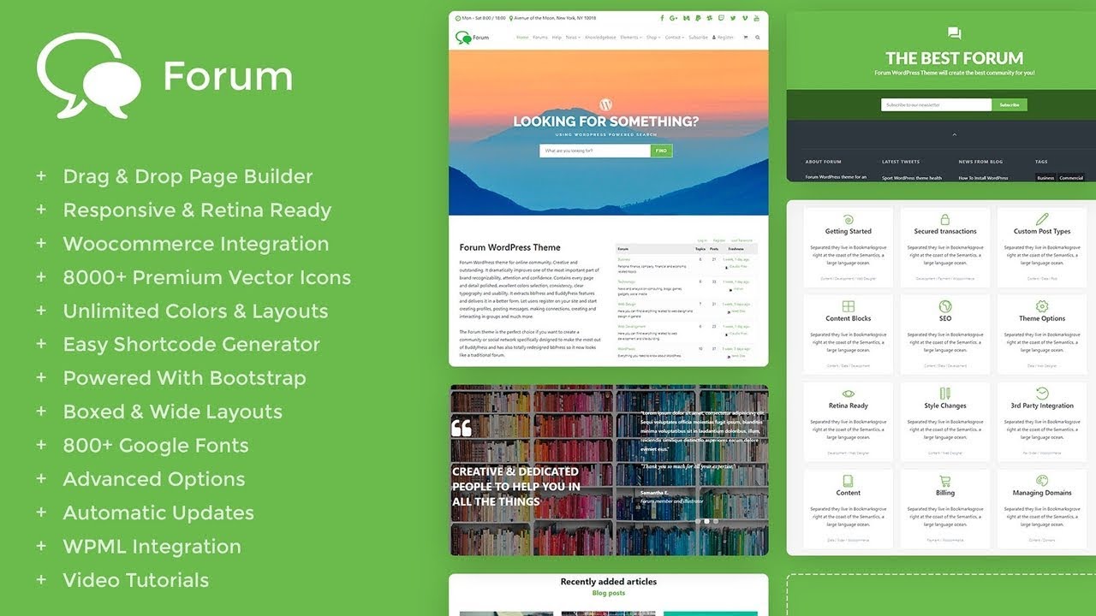
Task: Open the Subscribe menu item
Action: click(x=698, y=38)
